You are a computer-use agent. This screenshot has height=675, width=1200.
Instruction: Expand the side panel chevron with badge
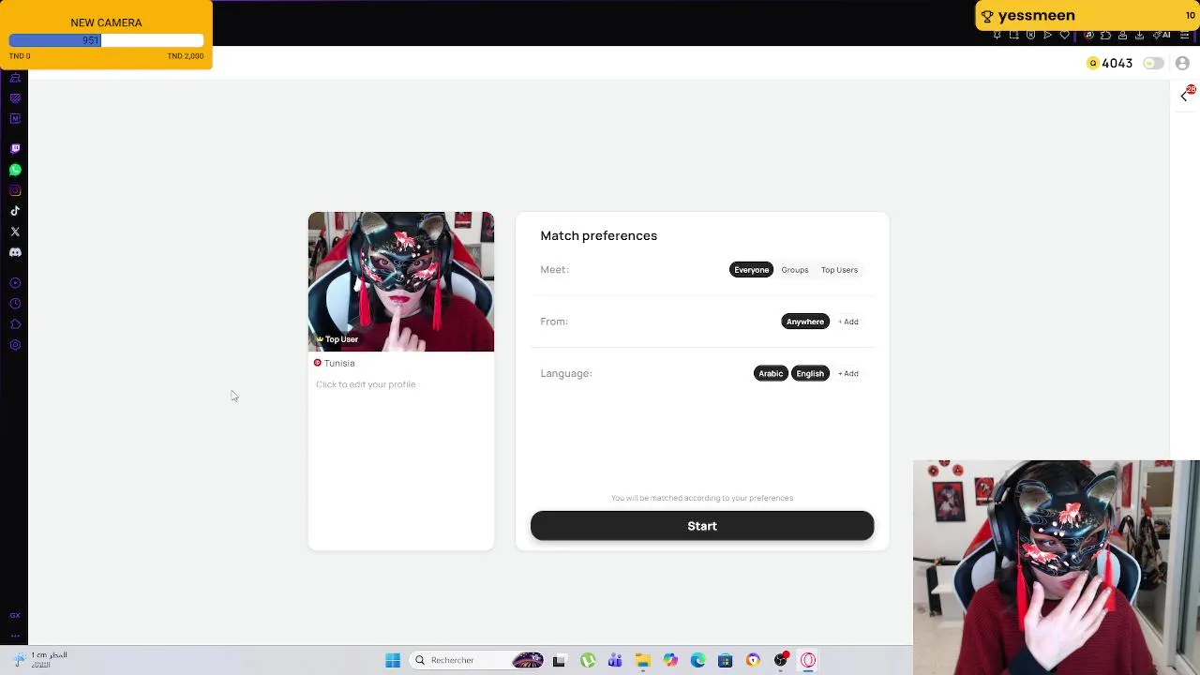pyautogui.click(x=1185, y=95)
